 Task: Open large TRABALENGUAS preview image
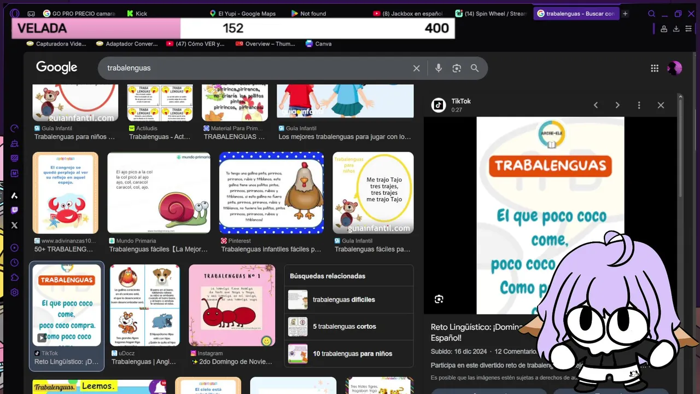(x=550, y=216)
